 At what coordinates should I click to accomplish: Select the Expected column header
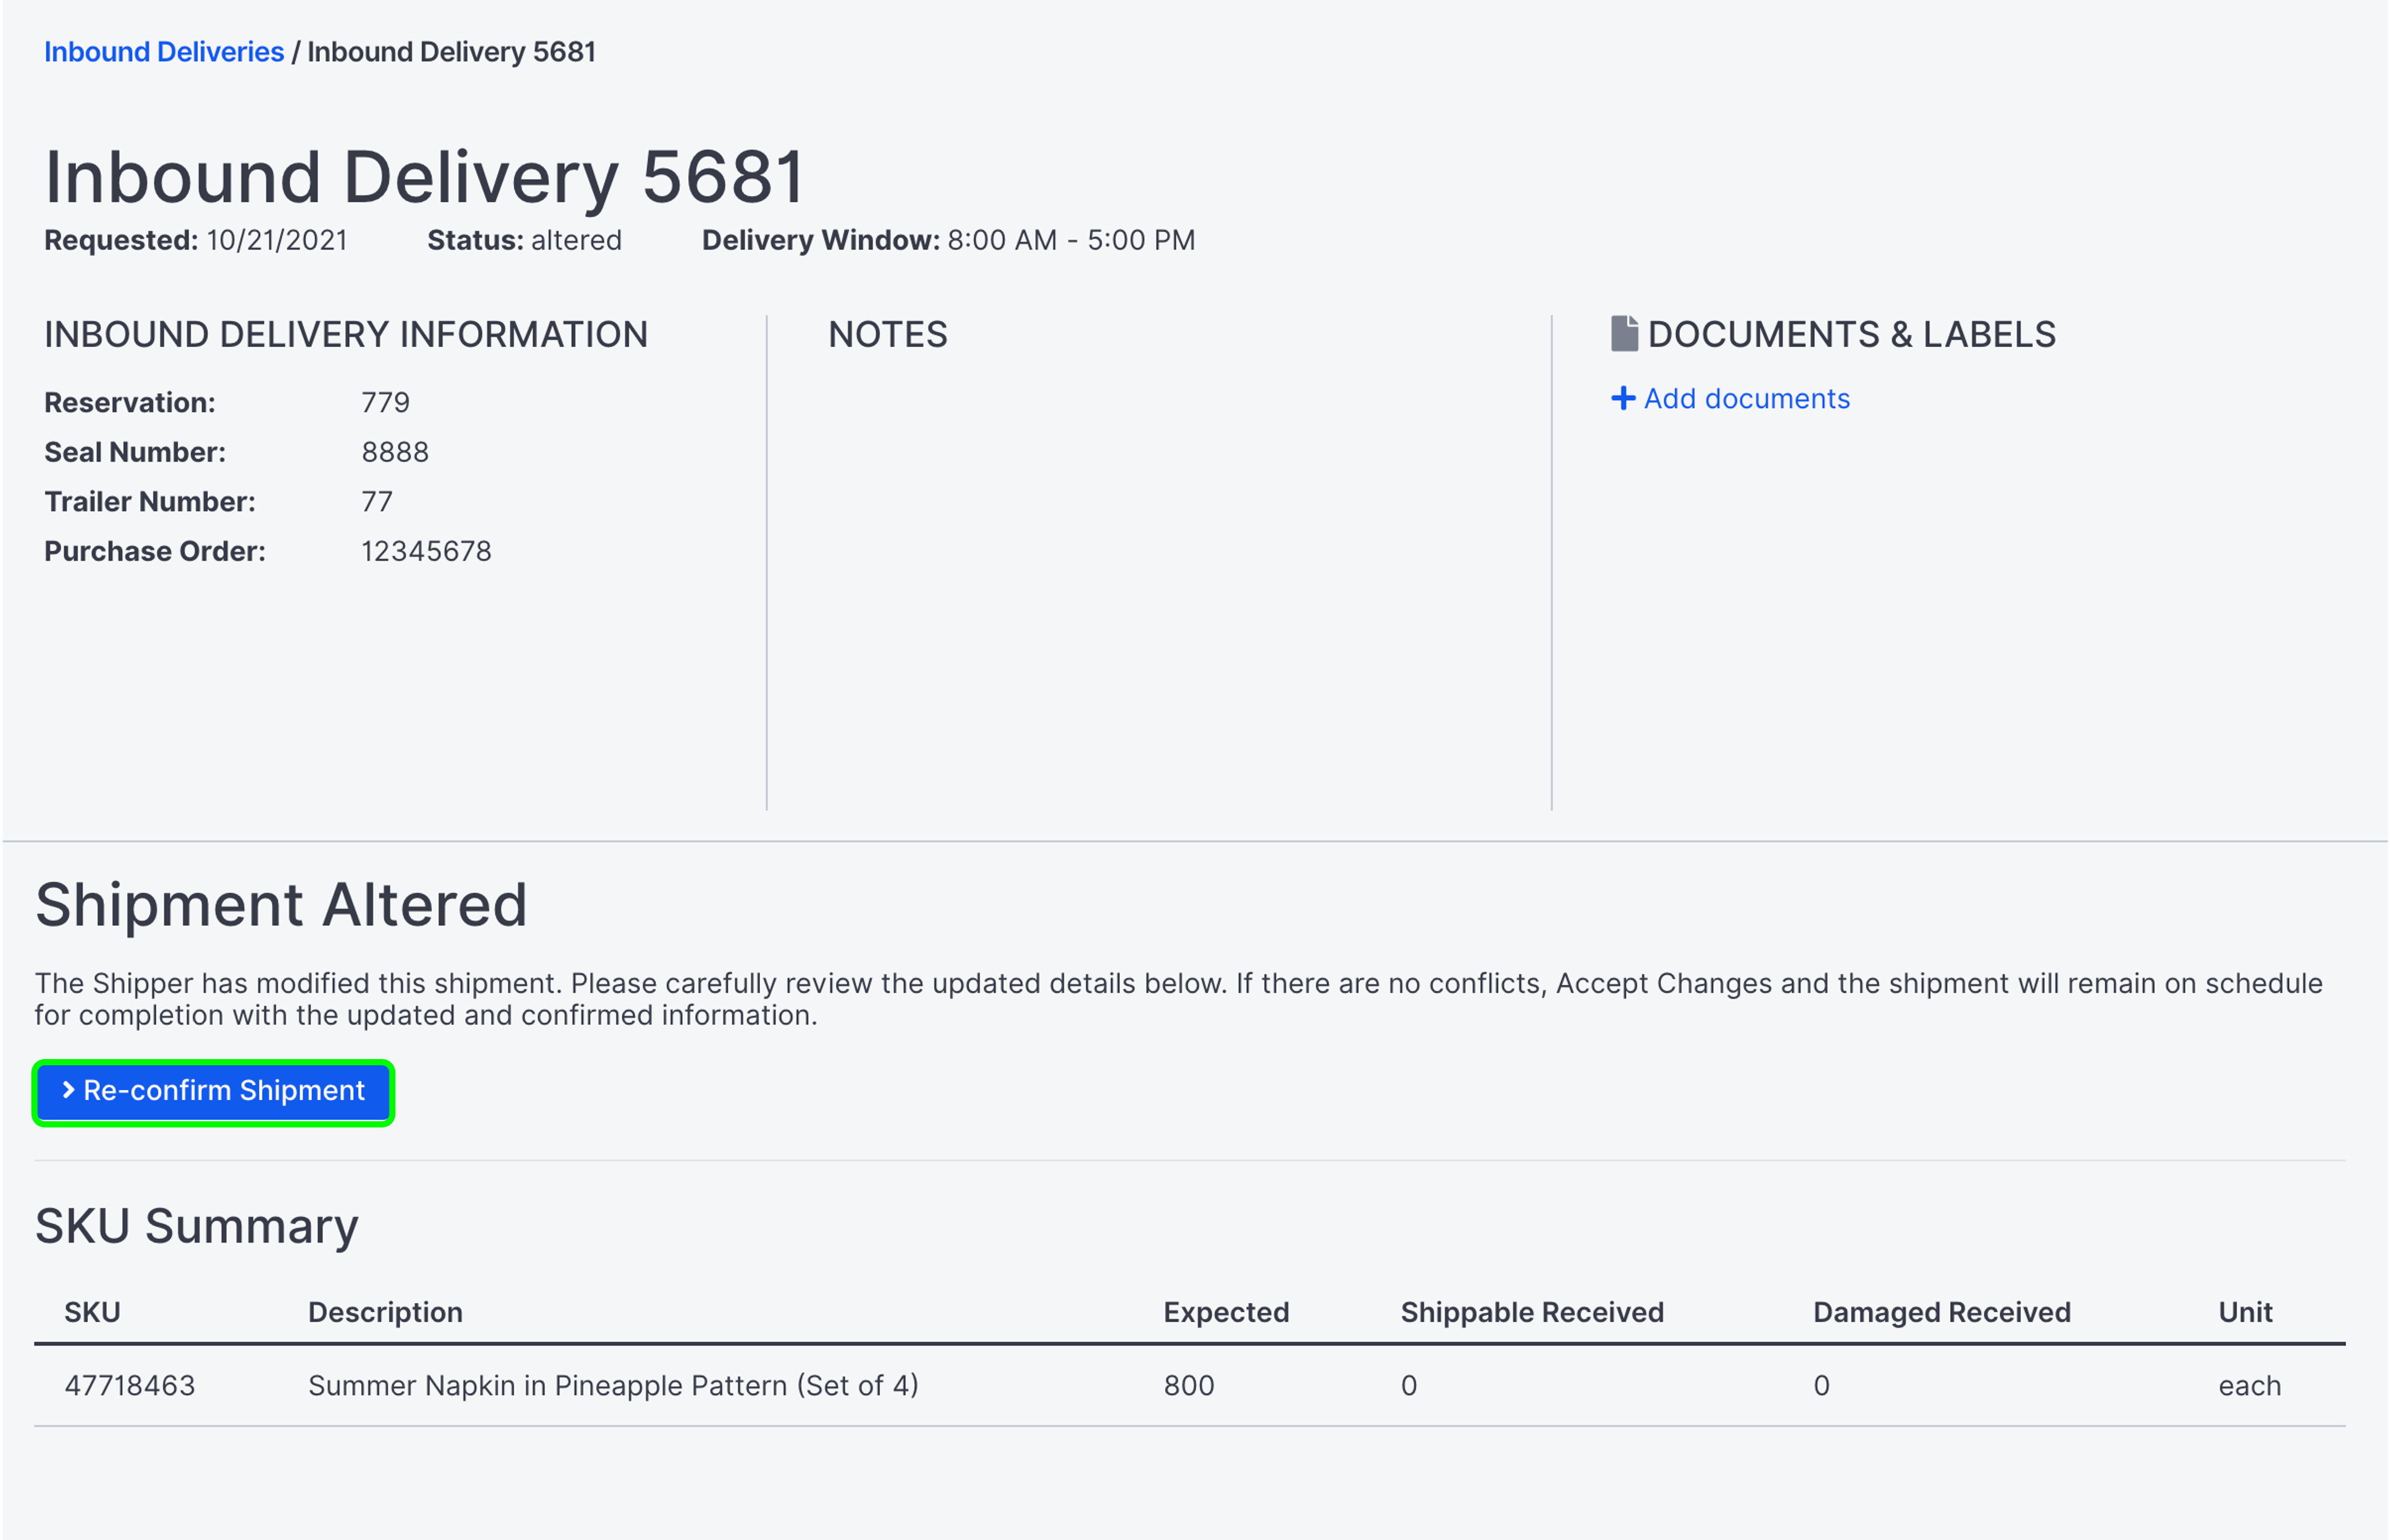coord(1225,1311)
